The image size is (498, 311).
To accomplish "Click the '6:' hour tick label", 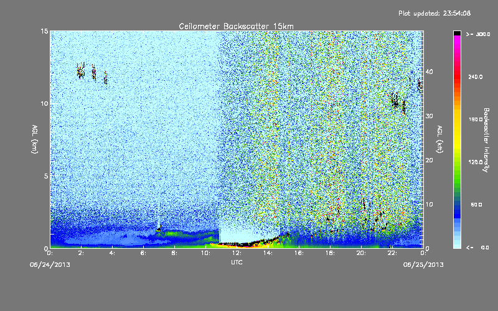I will (144, 253).
